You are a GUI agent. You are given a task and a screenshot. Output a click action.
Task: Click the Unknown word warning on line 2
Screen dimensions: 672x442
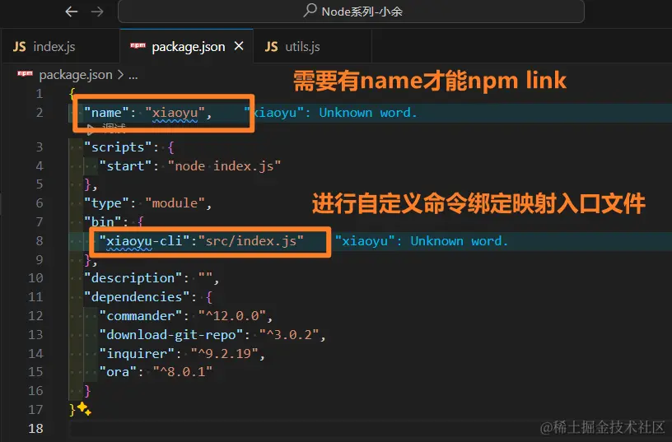(330, 113)
